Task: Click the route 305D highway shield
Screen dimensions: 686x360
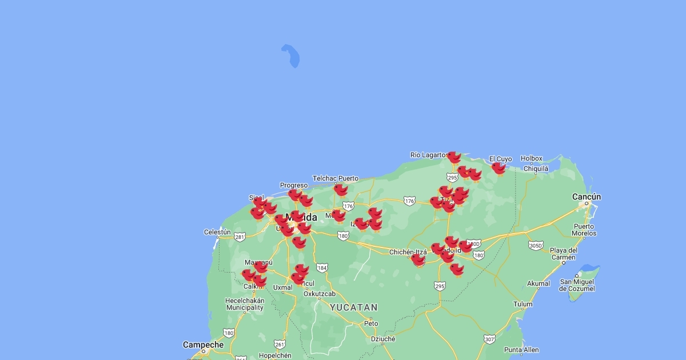Action: 536,246
